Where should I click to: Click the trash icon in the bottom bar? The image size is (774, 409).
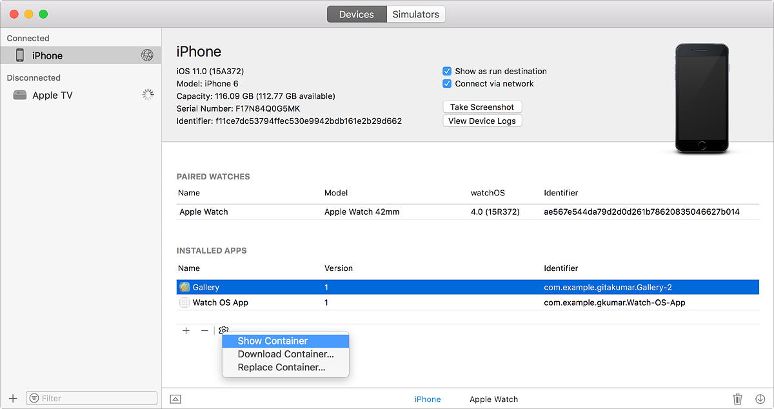click(x=738, y=399)
